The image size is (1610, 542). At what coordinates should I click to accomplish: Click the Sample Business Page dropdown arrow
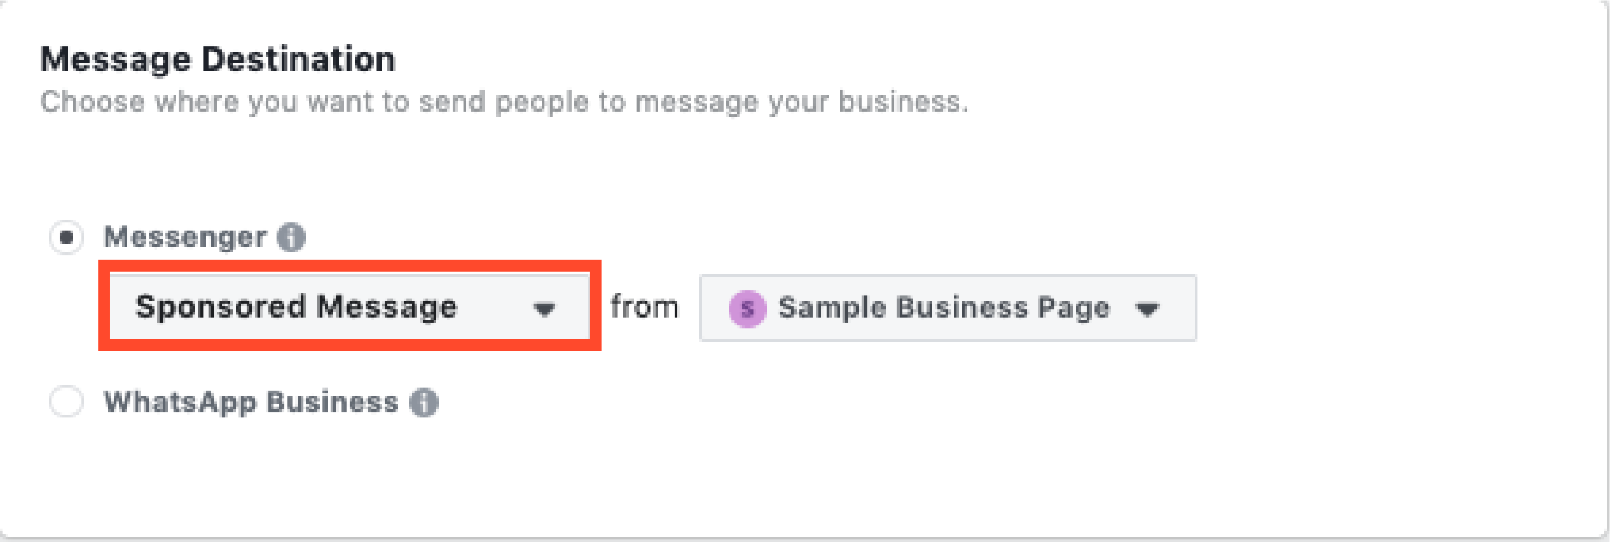click(1147, 308)
